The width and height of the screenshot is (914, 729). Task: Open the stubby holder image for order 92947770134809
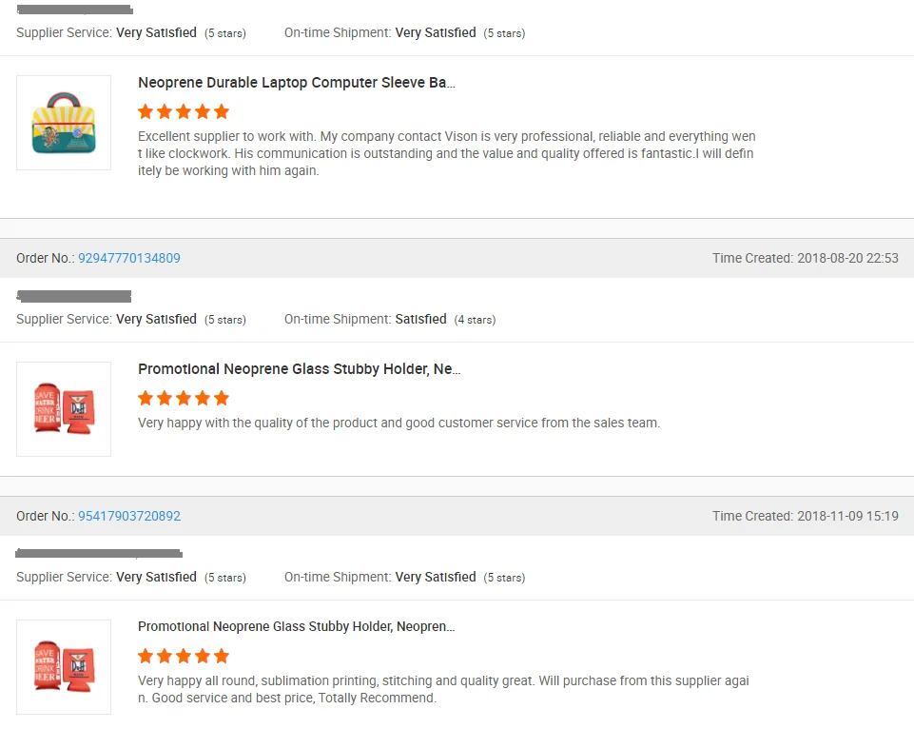coord(64,409)
